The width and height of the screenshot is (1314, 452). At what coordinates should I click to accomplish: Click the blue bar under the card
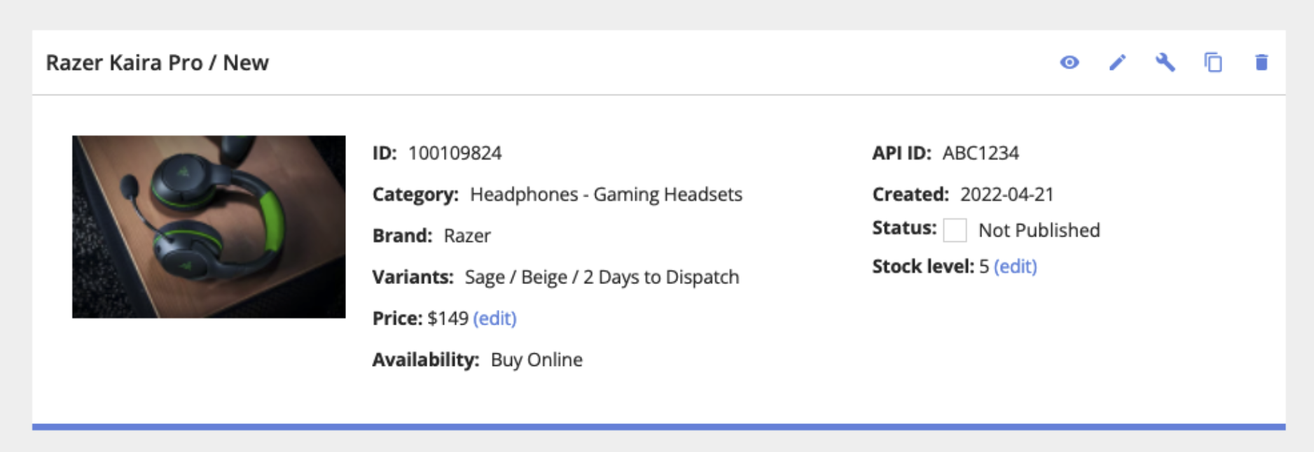tap(658, 427)
